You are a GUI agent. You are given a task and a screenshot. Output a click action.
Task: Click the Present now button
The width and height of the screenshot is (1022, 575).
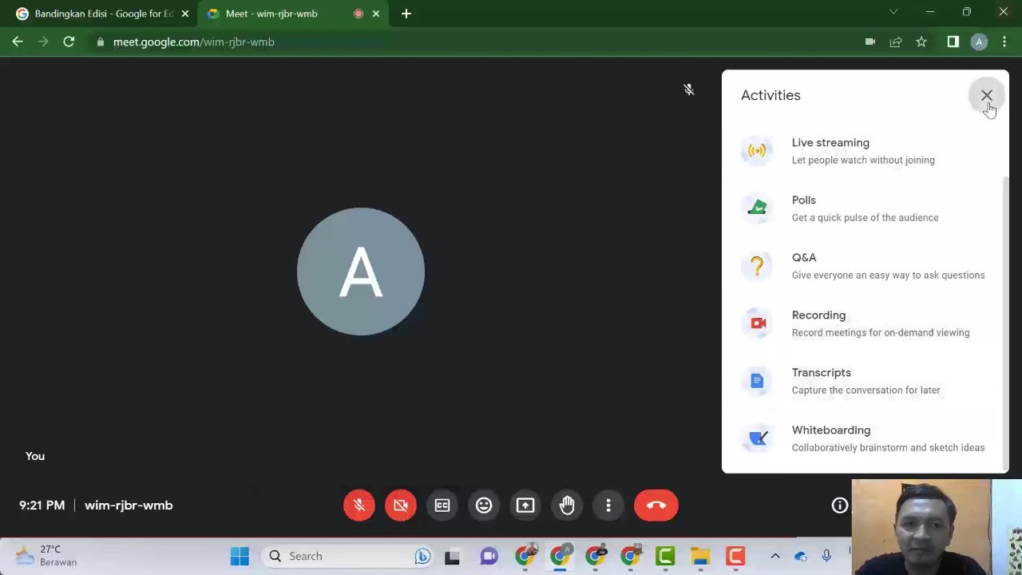(525, 505)
